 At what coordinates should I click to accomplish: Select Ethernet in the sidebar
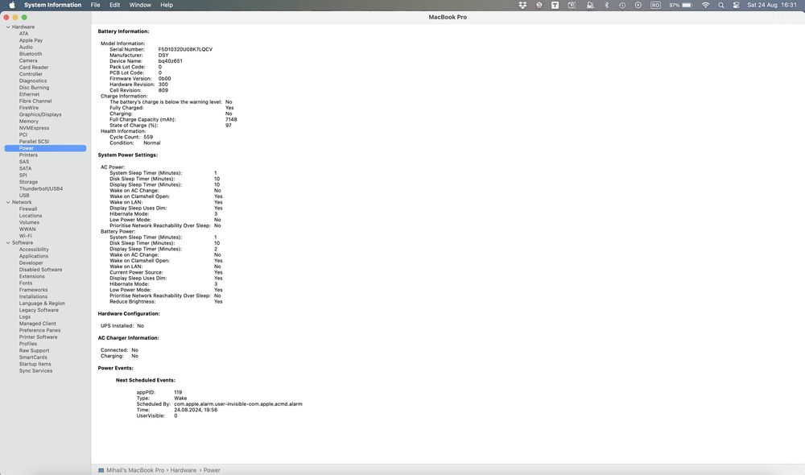tap(29, 94)
